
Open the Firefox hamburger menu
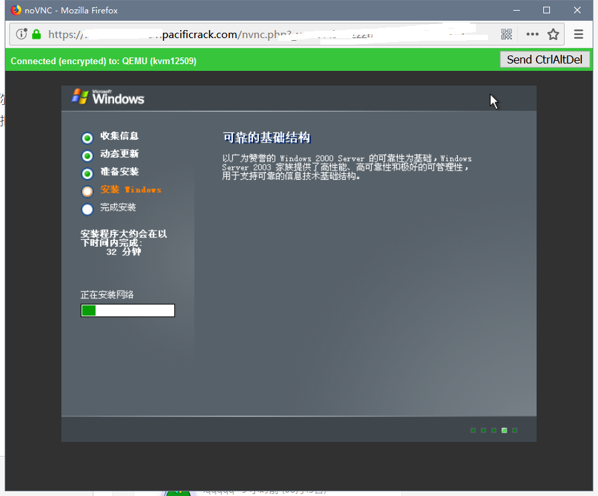coord(579,34)
